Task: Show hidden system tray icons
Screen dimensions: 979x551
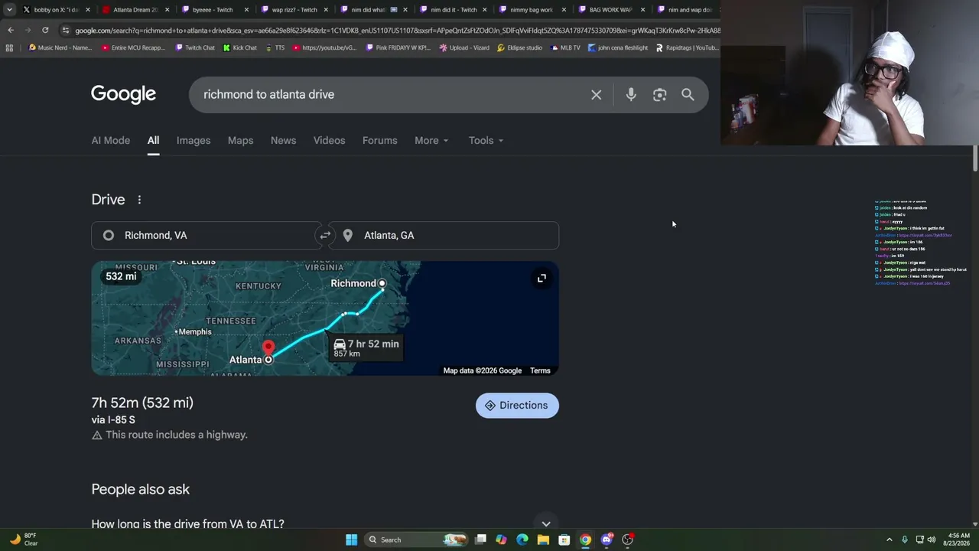Action: pos(889,540)
